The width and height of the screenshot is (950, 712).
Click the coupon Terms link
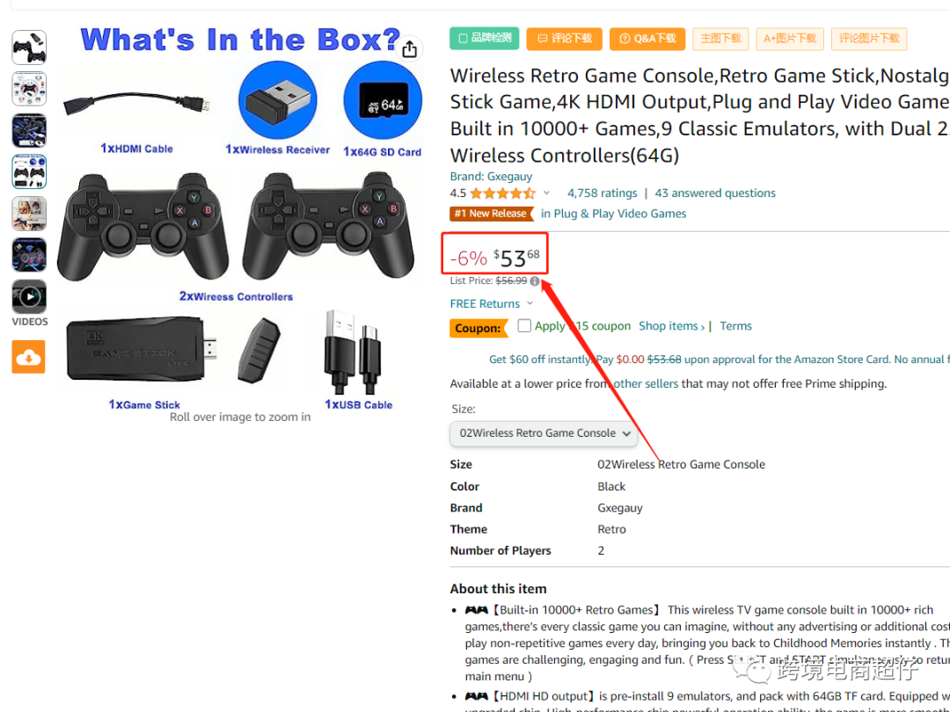(735, 326)
